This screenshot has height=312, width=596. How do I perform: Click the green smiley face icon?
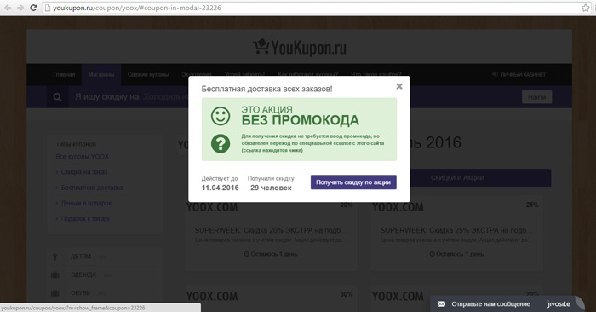[x=221, y=116]
